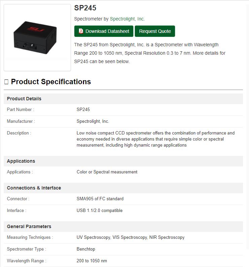Select the Product Details section header
Image resolution: width=249 pixels, height=267 pixels.
click(123, 99)
